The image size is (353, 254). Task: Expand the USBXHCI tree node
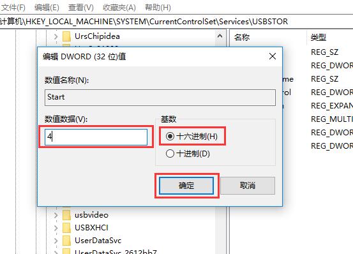(56, 228)
